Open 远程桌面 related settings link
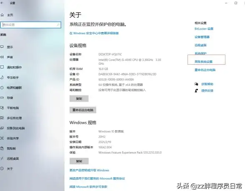This screenshot has height=191, width=245. pyautogui.click(x=200, y=45)
